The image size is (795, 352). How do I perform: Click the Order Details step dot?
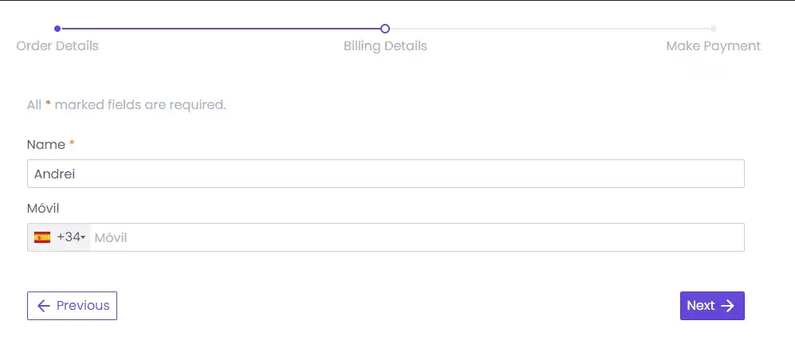57,29
